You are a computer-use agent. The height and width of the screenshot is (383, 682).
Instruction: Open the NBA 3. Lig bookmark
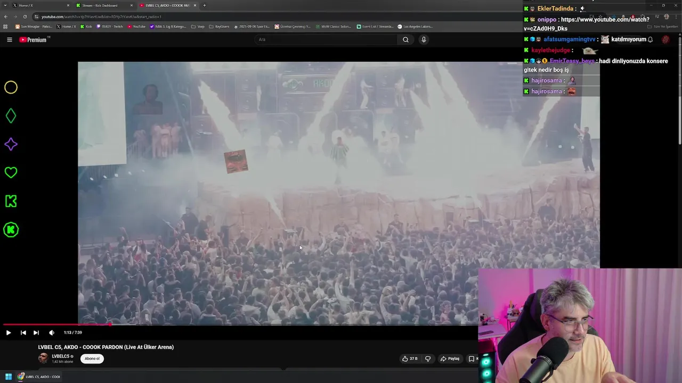click(168, 26)
